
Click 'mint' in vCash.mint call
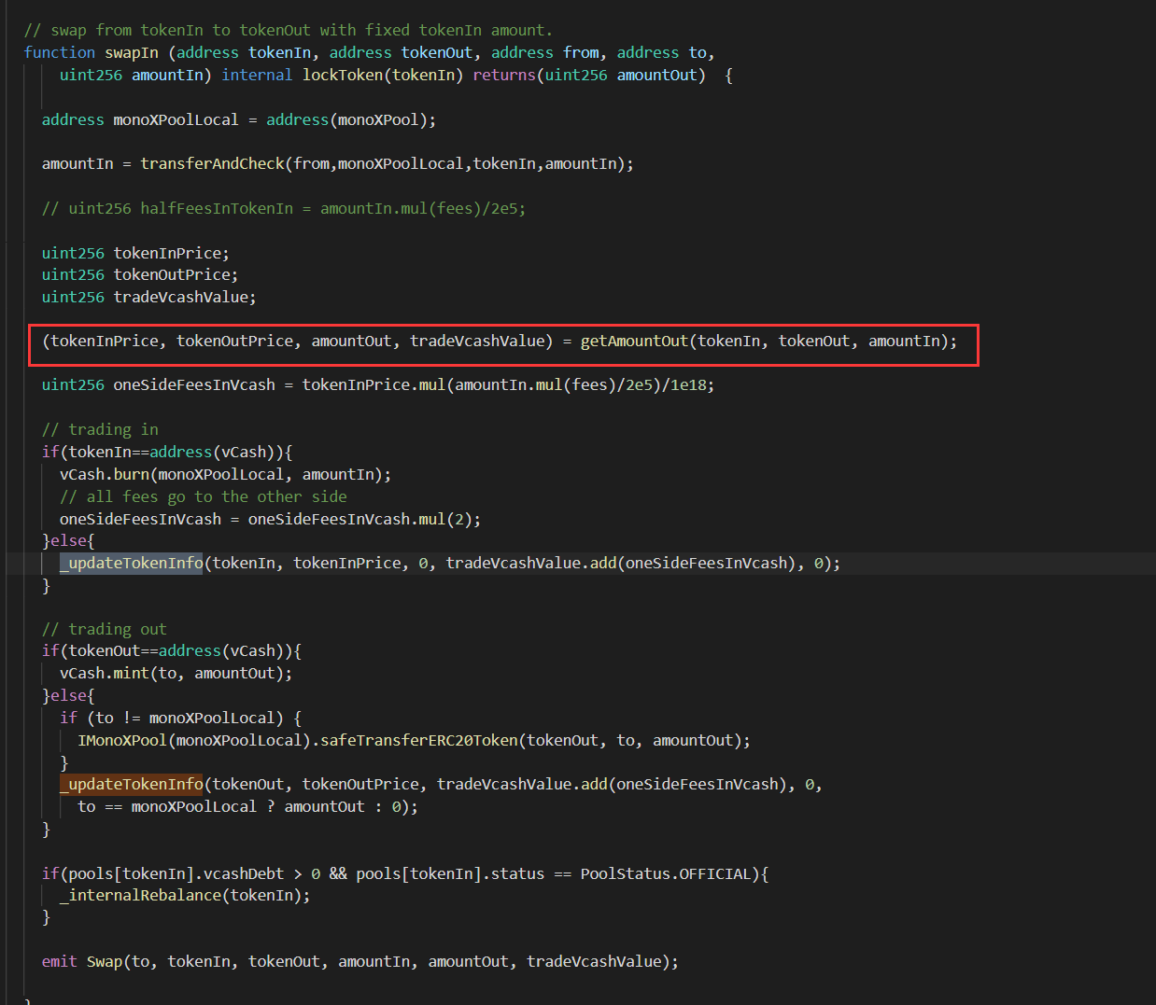131,673
